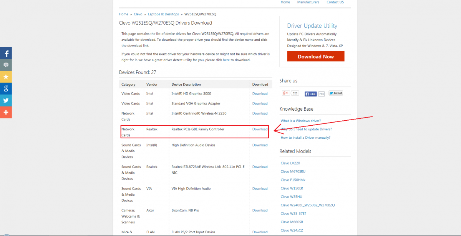This screenshot has height=236, width=461.
Task: Go to Clevo in breadcrumb
Action: pos(138,14)
